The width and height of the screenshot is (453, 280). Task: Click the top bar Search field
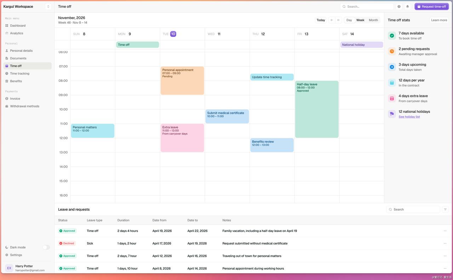click(367, 6)
